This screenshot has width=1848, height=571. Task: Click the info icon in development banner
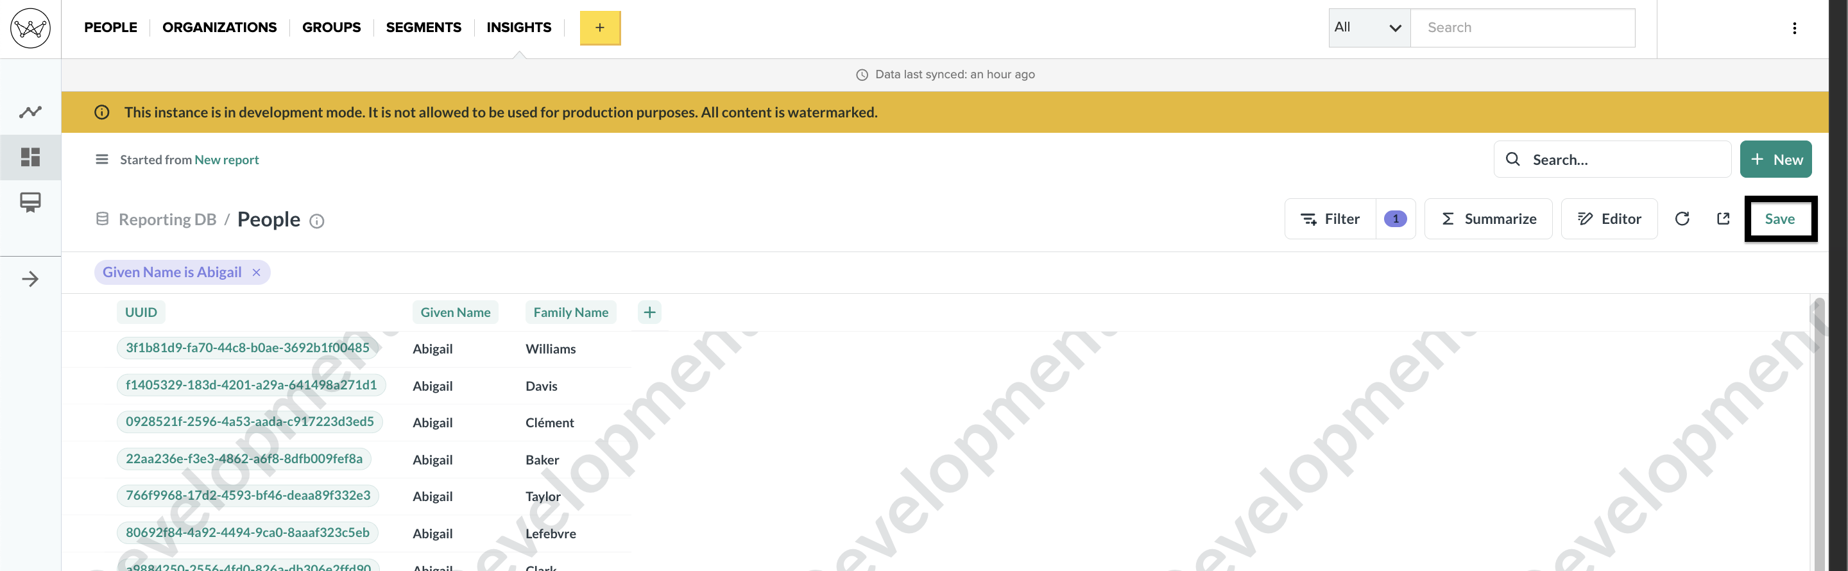(102, 112)
